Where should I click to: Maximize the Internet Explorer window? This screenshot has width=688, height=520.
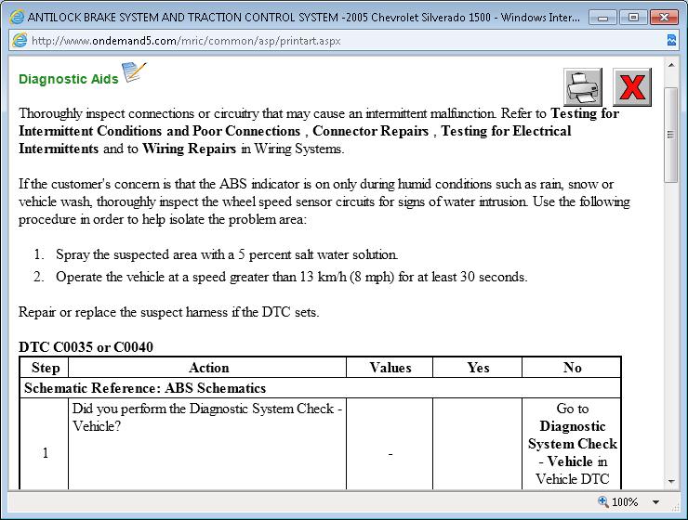click(x=633, y=18)
